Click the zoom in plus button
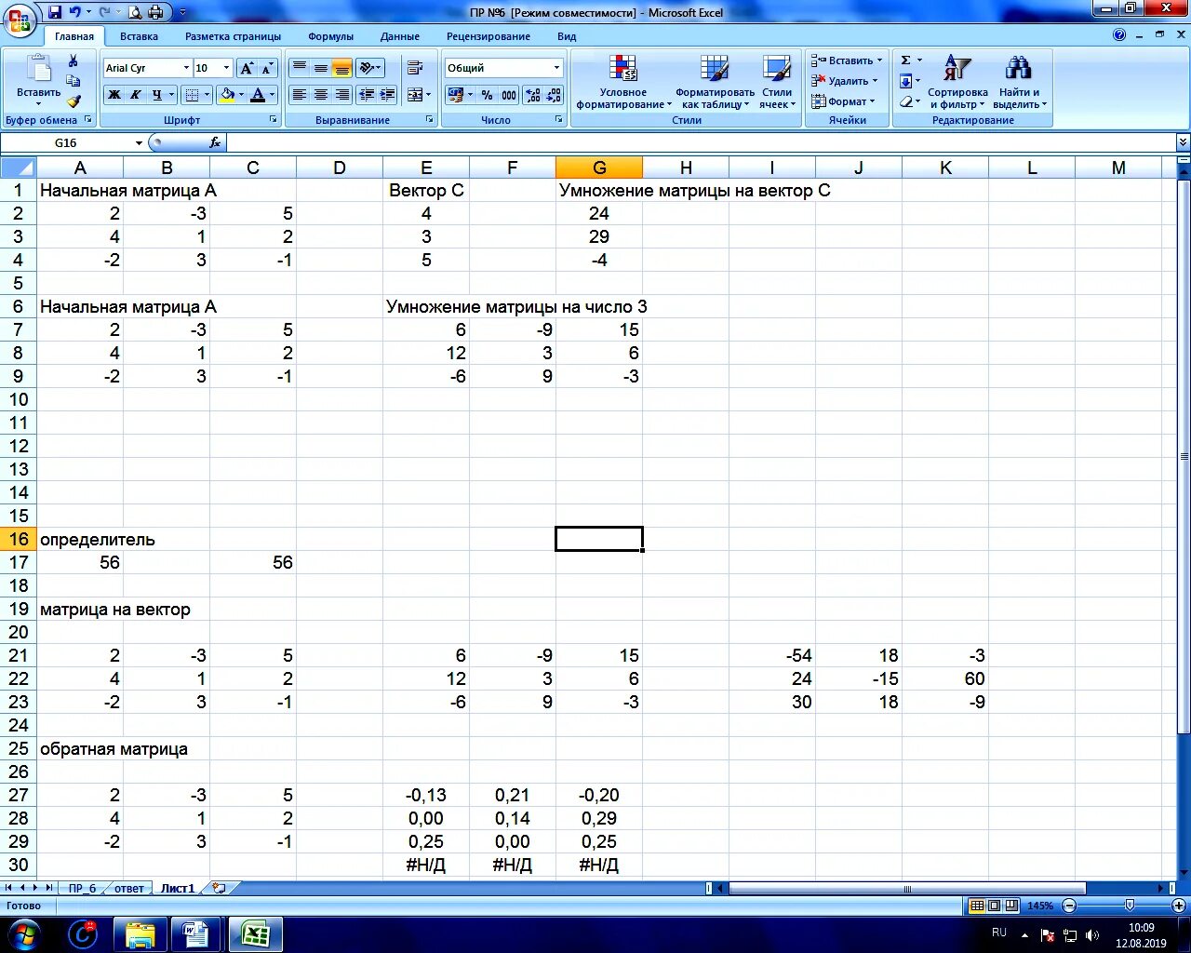Image resolution: width=1191 pixels, height=953 pixels. click(1180, 906)
